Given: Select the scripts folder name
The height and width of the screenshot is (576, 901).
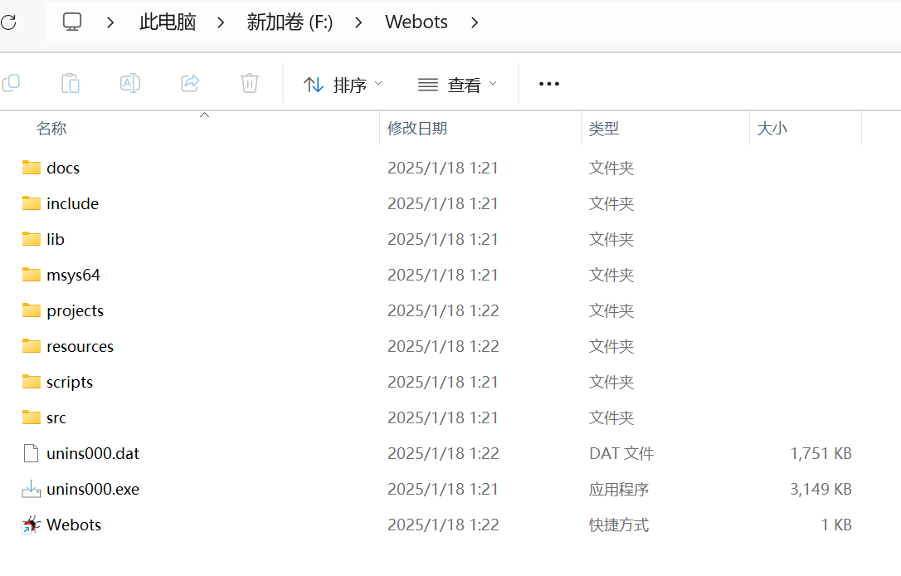Looking at the screenshot, I should [70, 382].
